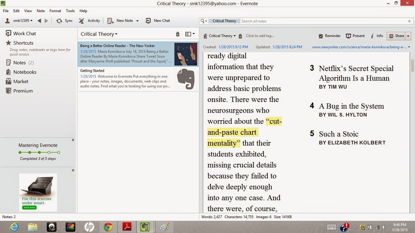Open the Tools menu
415x233 pixels.
(x=70, y=11)
